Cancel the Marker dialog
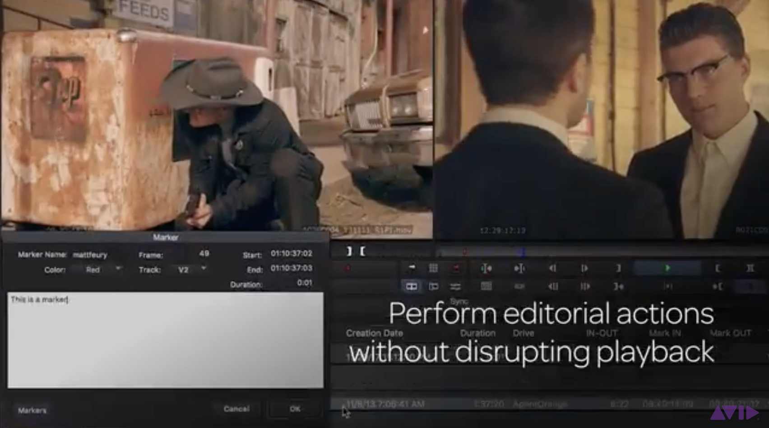This screenshot has width=769, height=428. tap(236, 409)
